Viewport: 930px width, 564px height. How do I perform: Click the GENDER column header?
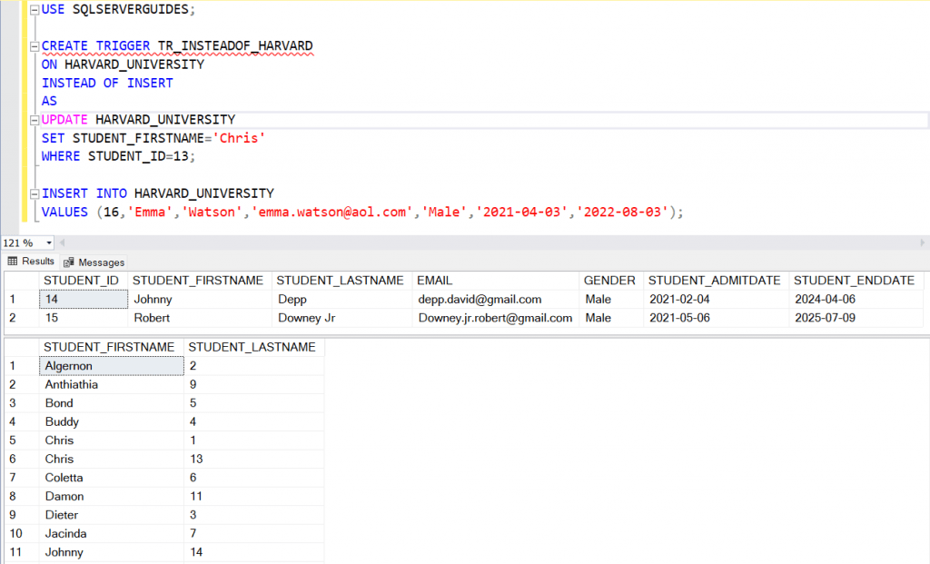pos(610,281)
